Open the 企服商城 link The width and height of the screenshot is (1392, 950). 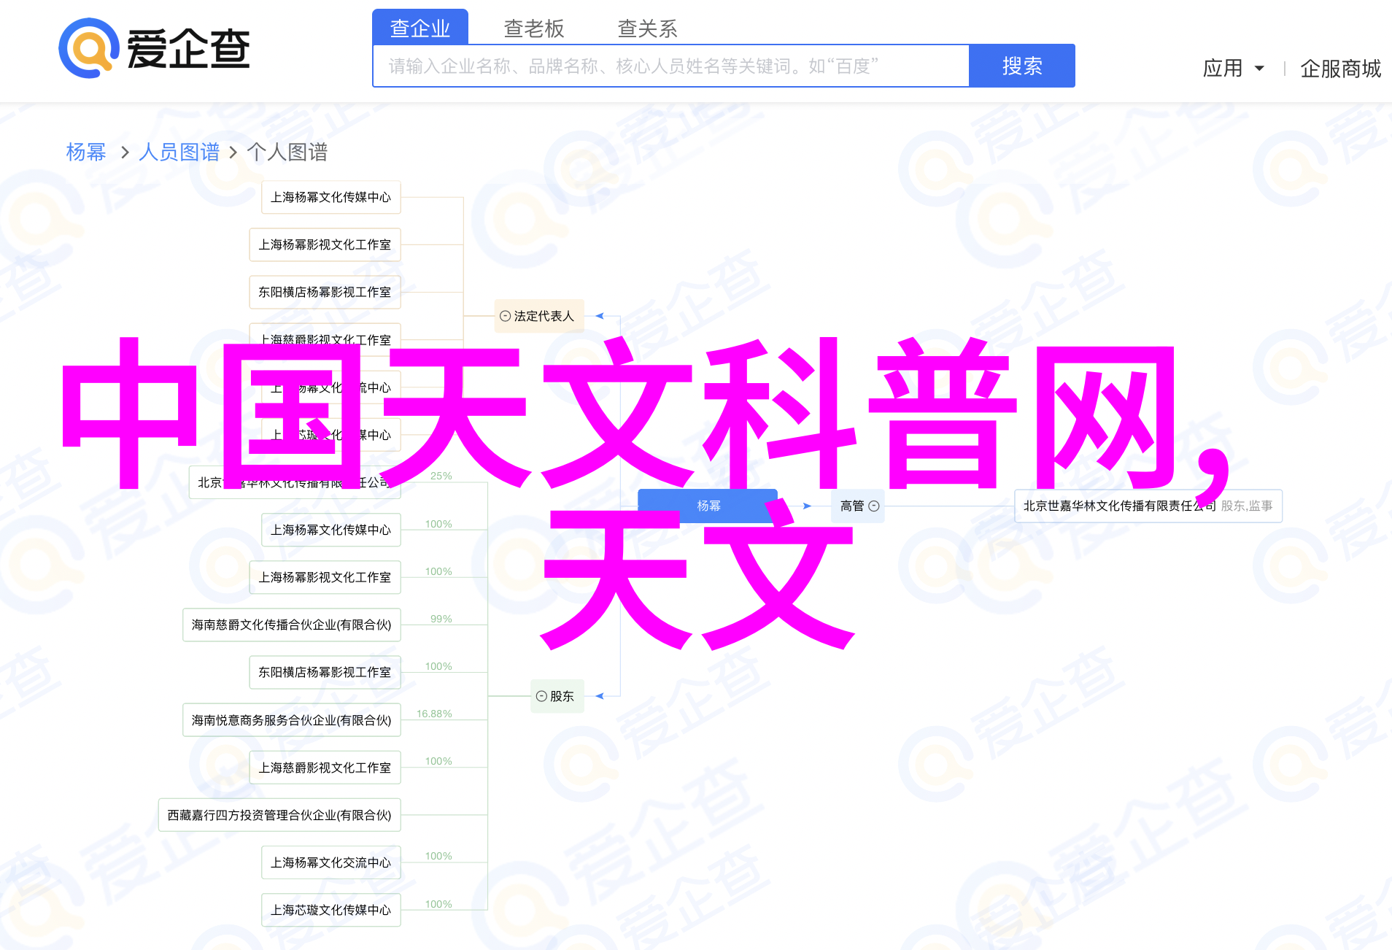pos(1340,69)
